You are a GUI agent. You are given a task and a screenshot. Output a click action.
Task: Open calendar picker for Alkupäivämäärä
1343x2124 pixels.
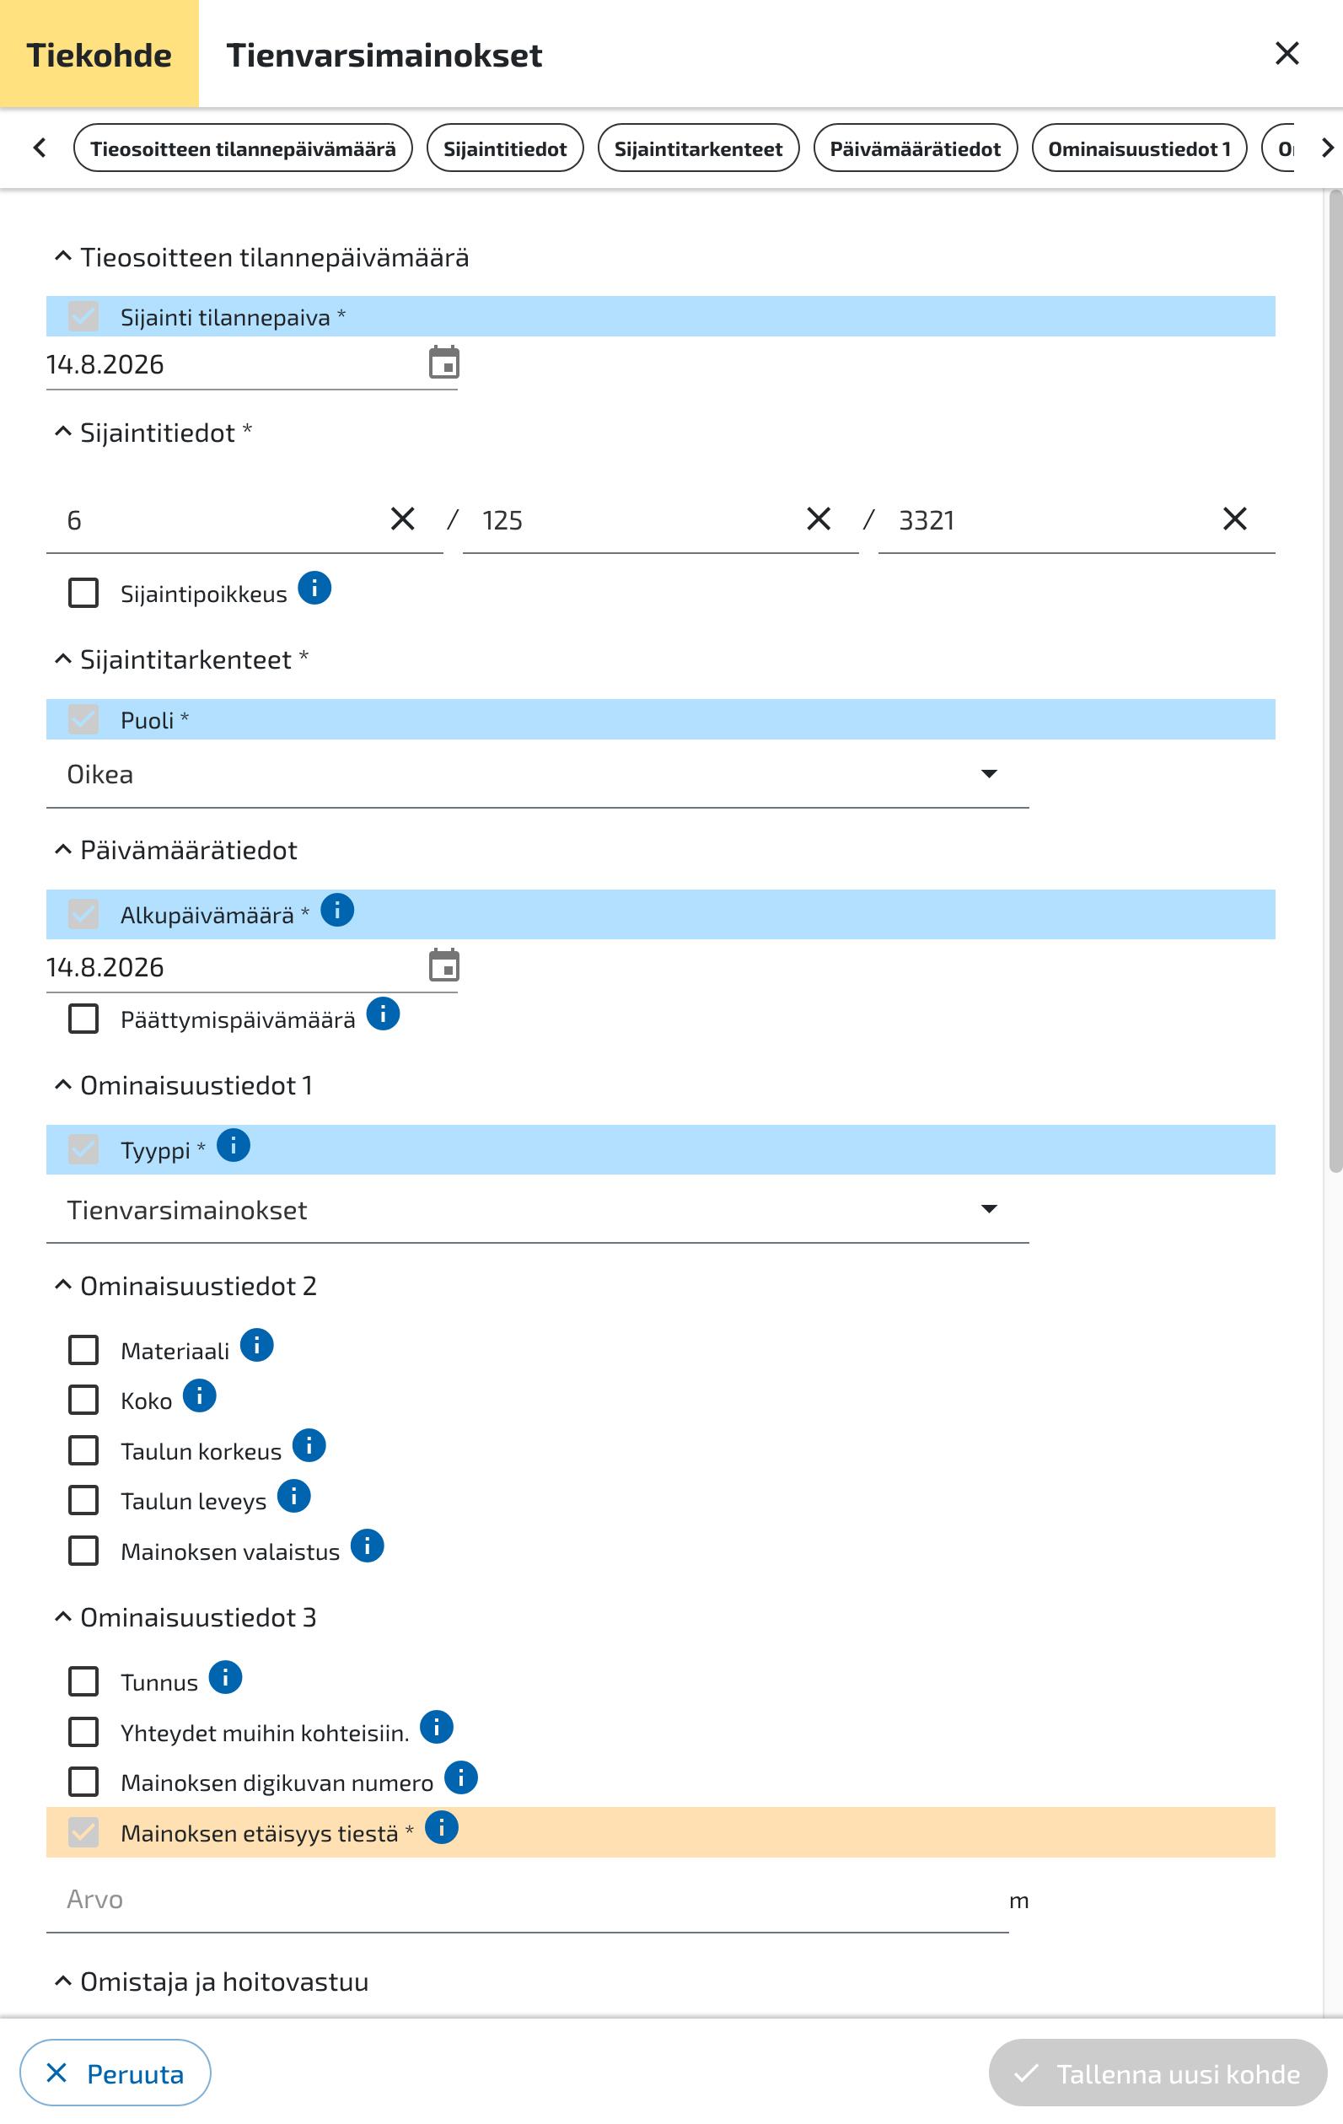(x=443, y=965)
